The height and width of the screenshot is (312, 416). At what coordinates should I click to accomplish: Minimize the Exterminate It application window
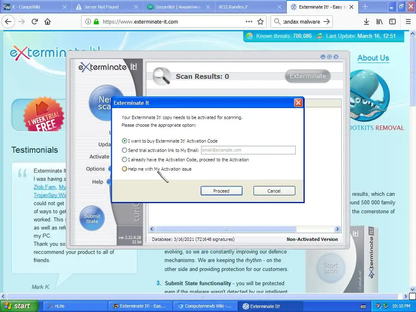tap(323, 57)
